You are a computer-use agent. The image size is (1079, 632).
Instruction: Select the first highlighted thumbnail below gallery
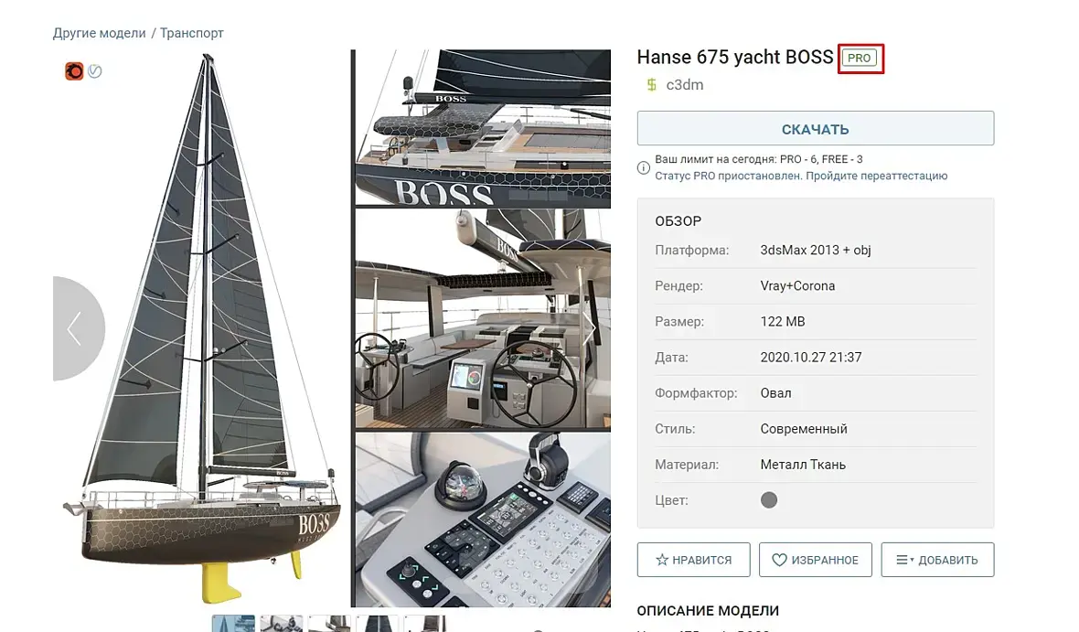click(233, 623)
